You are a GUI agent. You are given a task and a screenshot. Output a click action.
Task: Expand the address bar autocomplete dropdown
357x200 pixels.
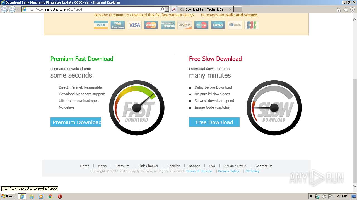pyautogui.click(x=167, y=9)
